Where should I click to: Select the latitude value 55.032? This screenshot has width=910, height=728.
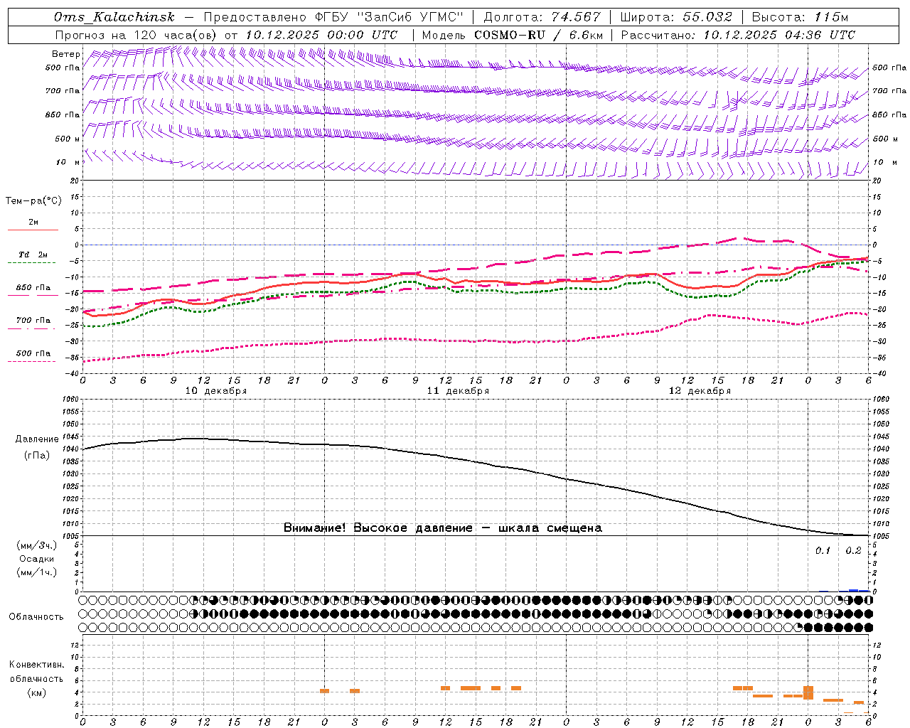[707, 17]
